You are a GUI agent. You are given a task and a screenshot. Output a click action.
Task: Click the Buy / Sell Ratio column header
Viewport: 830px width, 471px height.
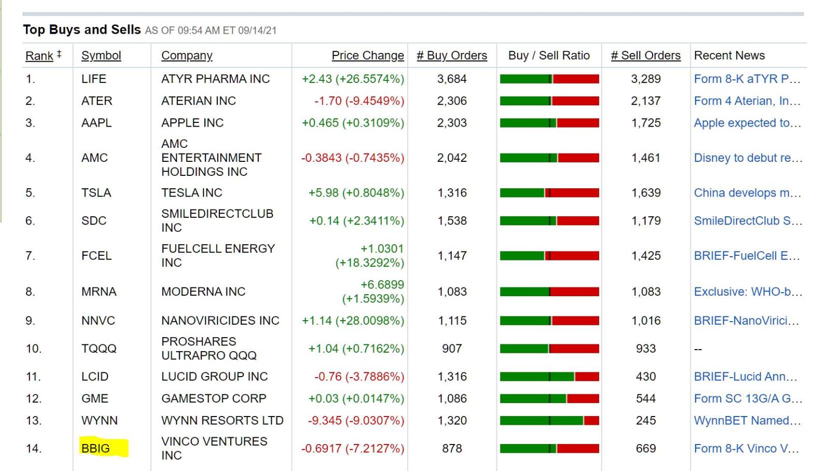coord(549,56)
